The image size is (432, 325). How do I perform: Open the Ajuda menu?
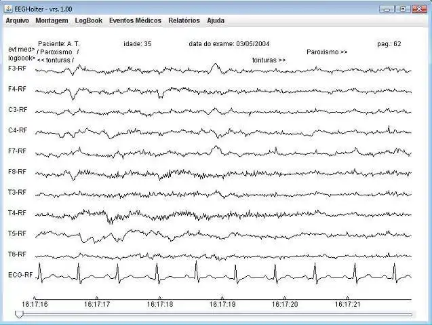[x=216, y=20]
